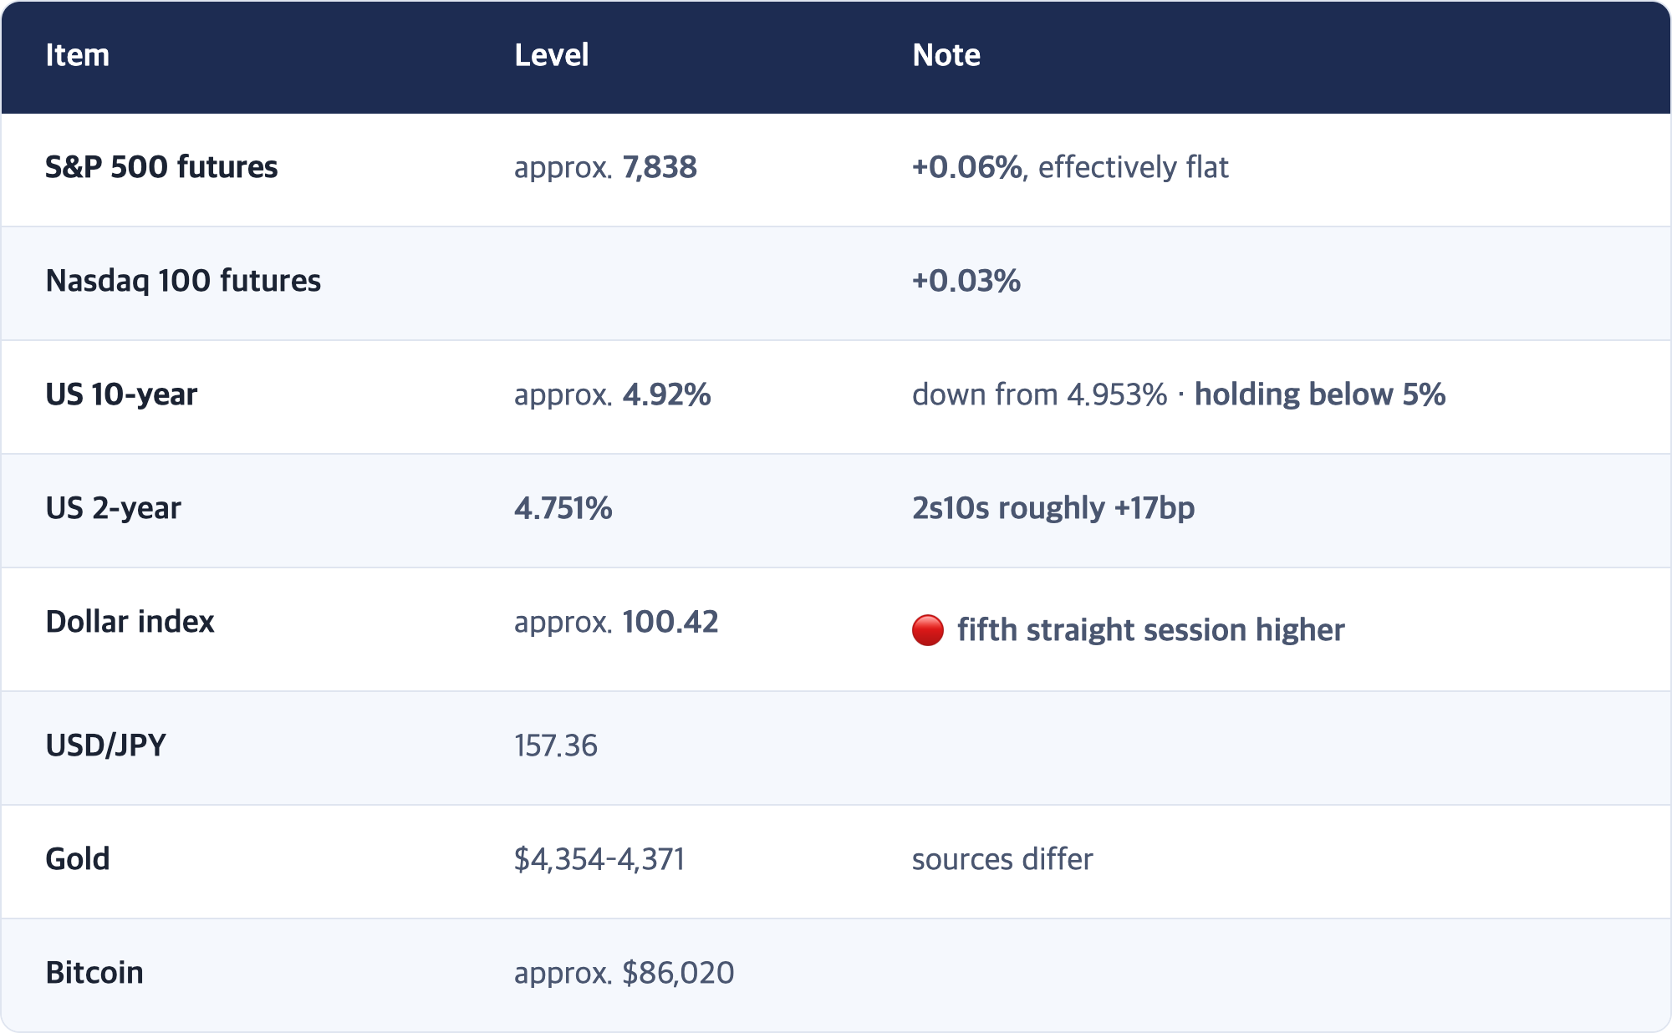Click the '4.751%' level value
This screenshot has width=1672, height=1033.
click(x=563, y=508)
